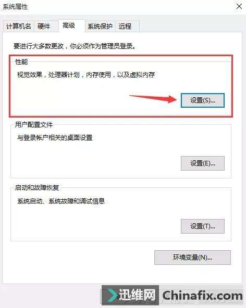Click startup and recovery 设置(T) button

[203, 226]
